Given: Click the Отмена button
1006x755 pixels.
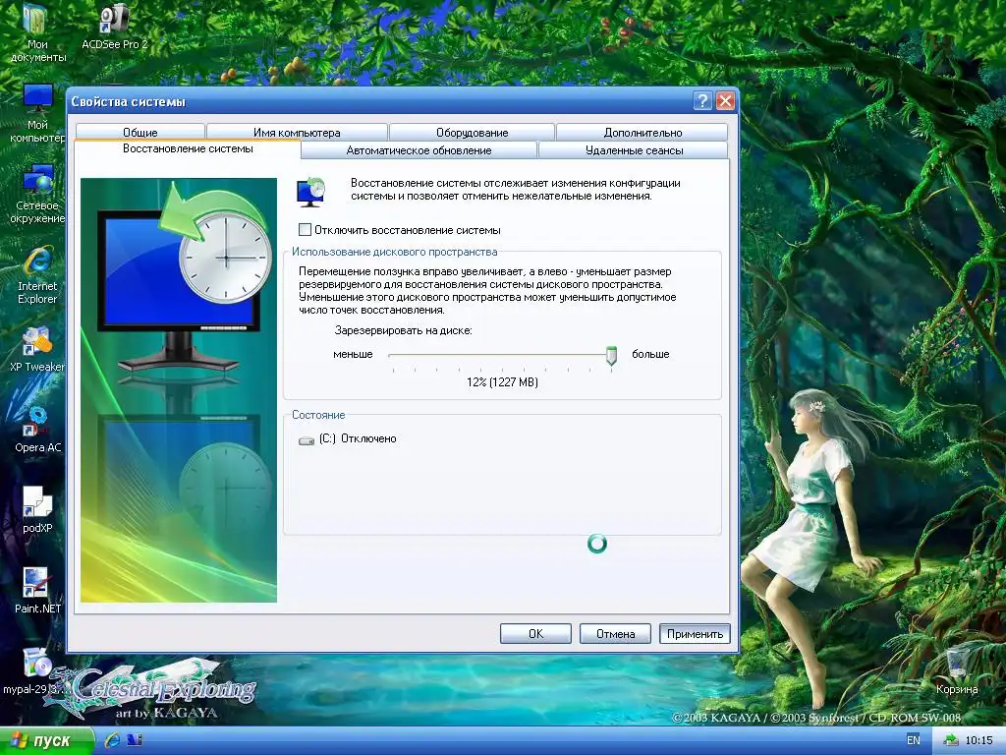Looking at the screenshot, I should (x=615, y=634).
